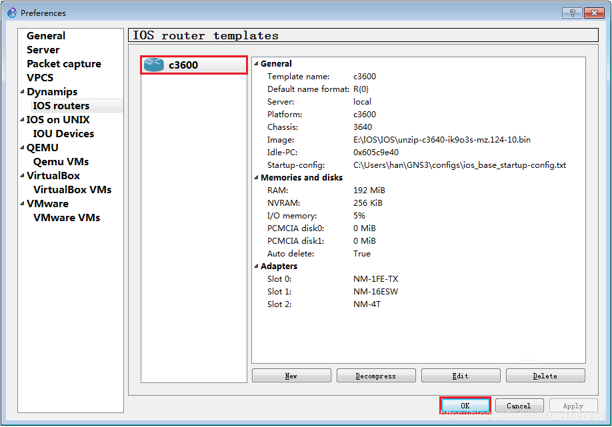Click the Apply button

coord(573,406)
